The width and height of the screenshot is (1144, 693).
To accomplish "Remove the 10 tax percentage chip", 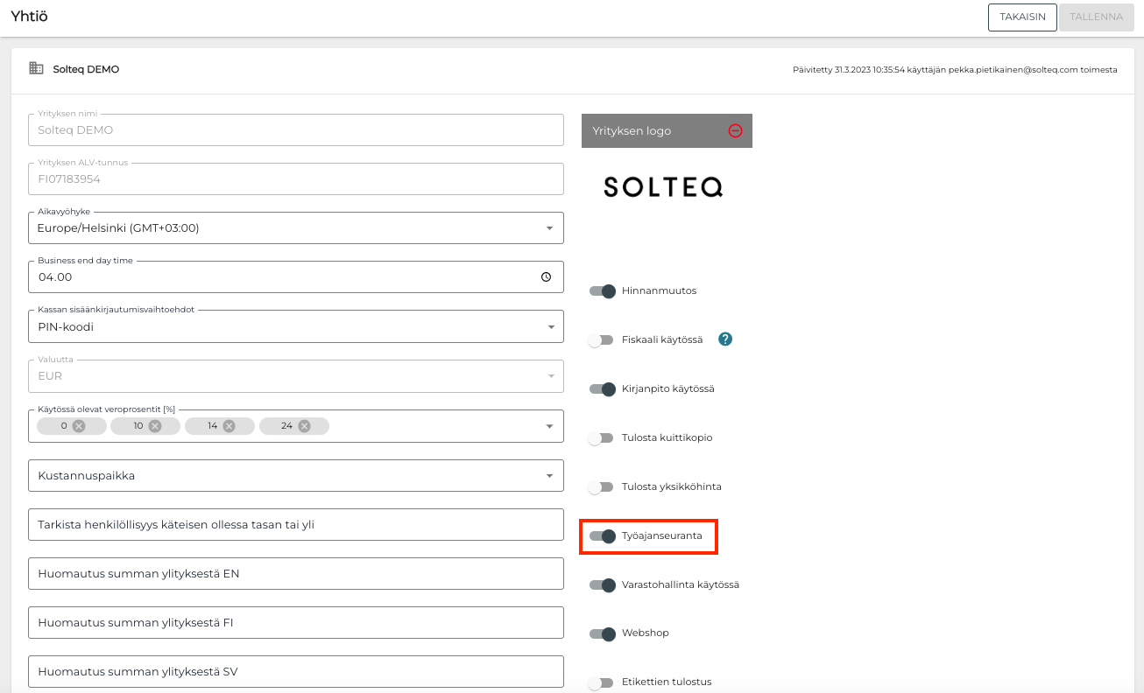I will click(155, 426).
